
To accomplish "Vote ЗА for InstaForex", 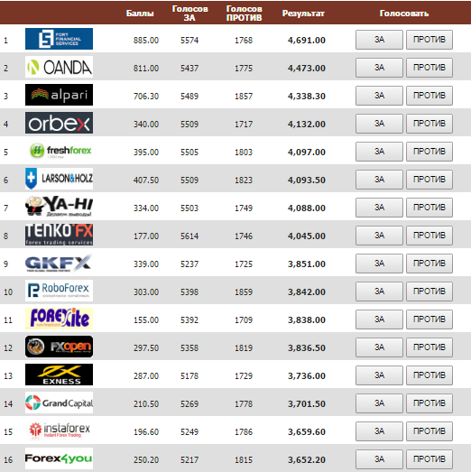I will 379,431.
